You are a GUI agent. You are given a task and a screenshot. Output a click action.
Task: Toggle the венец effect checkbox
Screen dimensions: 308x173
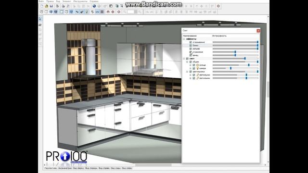coord(191,55)
